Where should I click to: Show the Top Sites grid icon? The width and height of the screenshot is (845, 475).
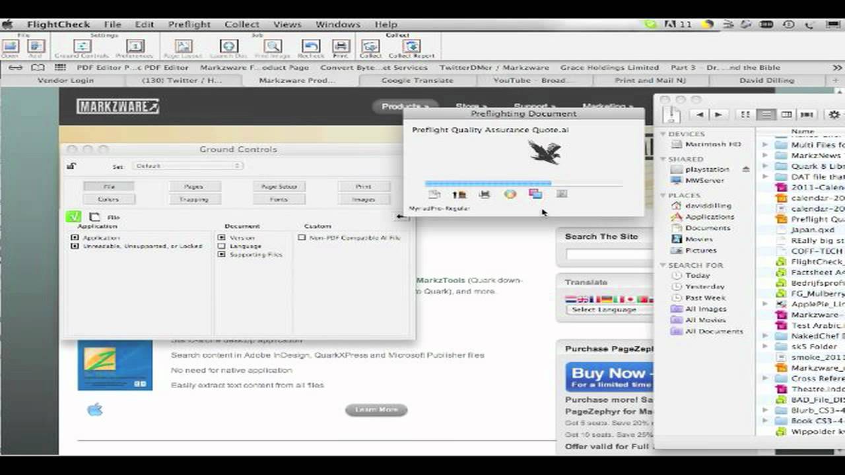60,67
